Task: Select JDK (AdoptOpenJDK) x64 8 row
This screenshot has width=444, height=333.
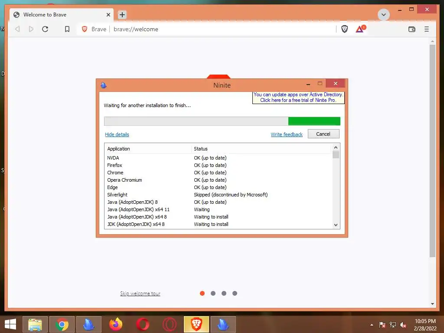Action: pyautogui.click(x=218, y=224)
